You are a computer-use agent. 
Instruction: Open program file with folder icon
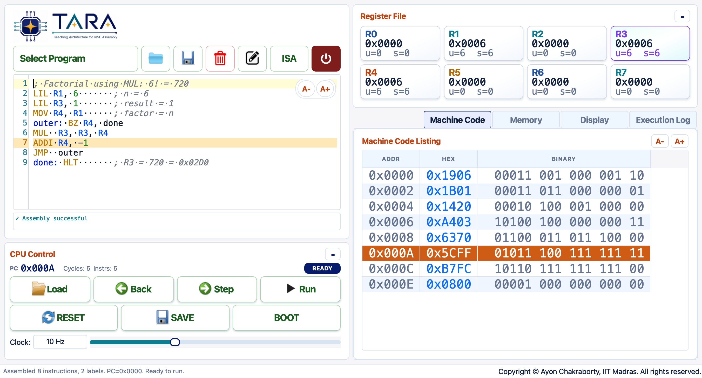(156, 59)
